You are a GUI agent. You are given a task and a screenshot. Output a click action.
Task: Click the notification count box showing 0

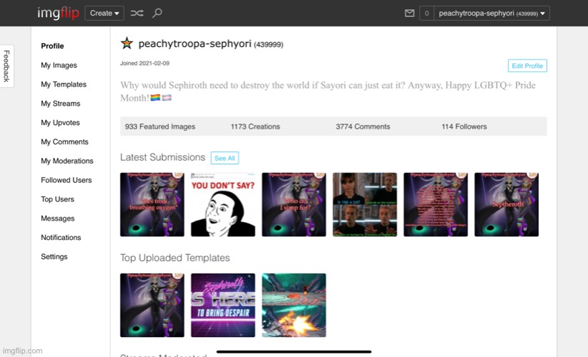tap(427, 14)
